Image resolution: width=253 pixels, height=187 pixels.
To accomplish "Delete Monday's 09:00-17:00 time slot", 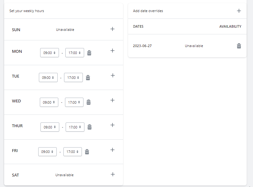I will click(89, 53).
